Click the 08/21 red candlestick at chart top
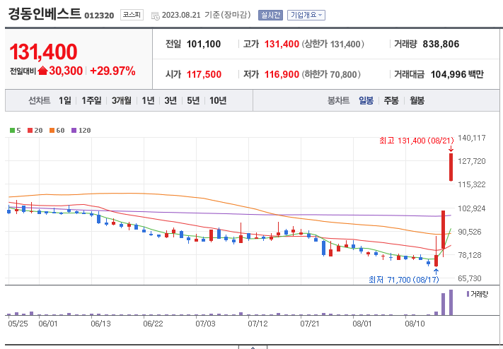This screenshot has height=349, width=503. click(451, 167)
